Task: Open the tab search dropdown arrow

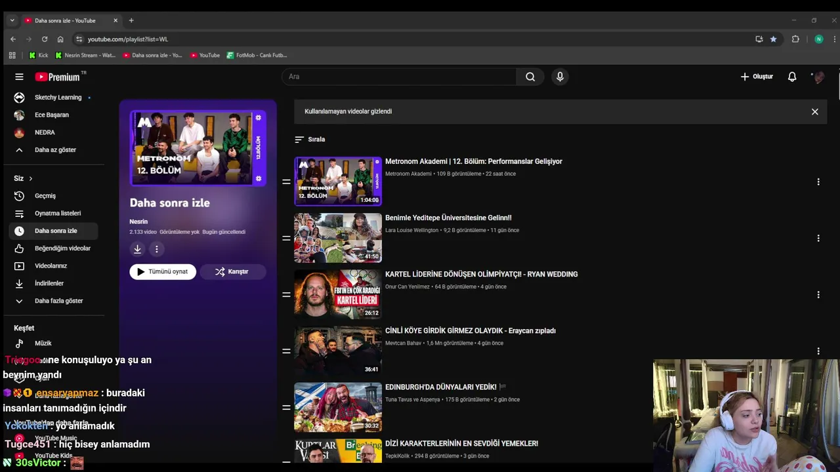Action: 12,20
